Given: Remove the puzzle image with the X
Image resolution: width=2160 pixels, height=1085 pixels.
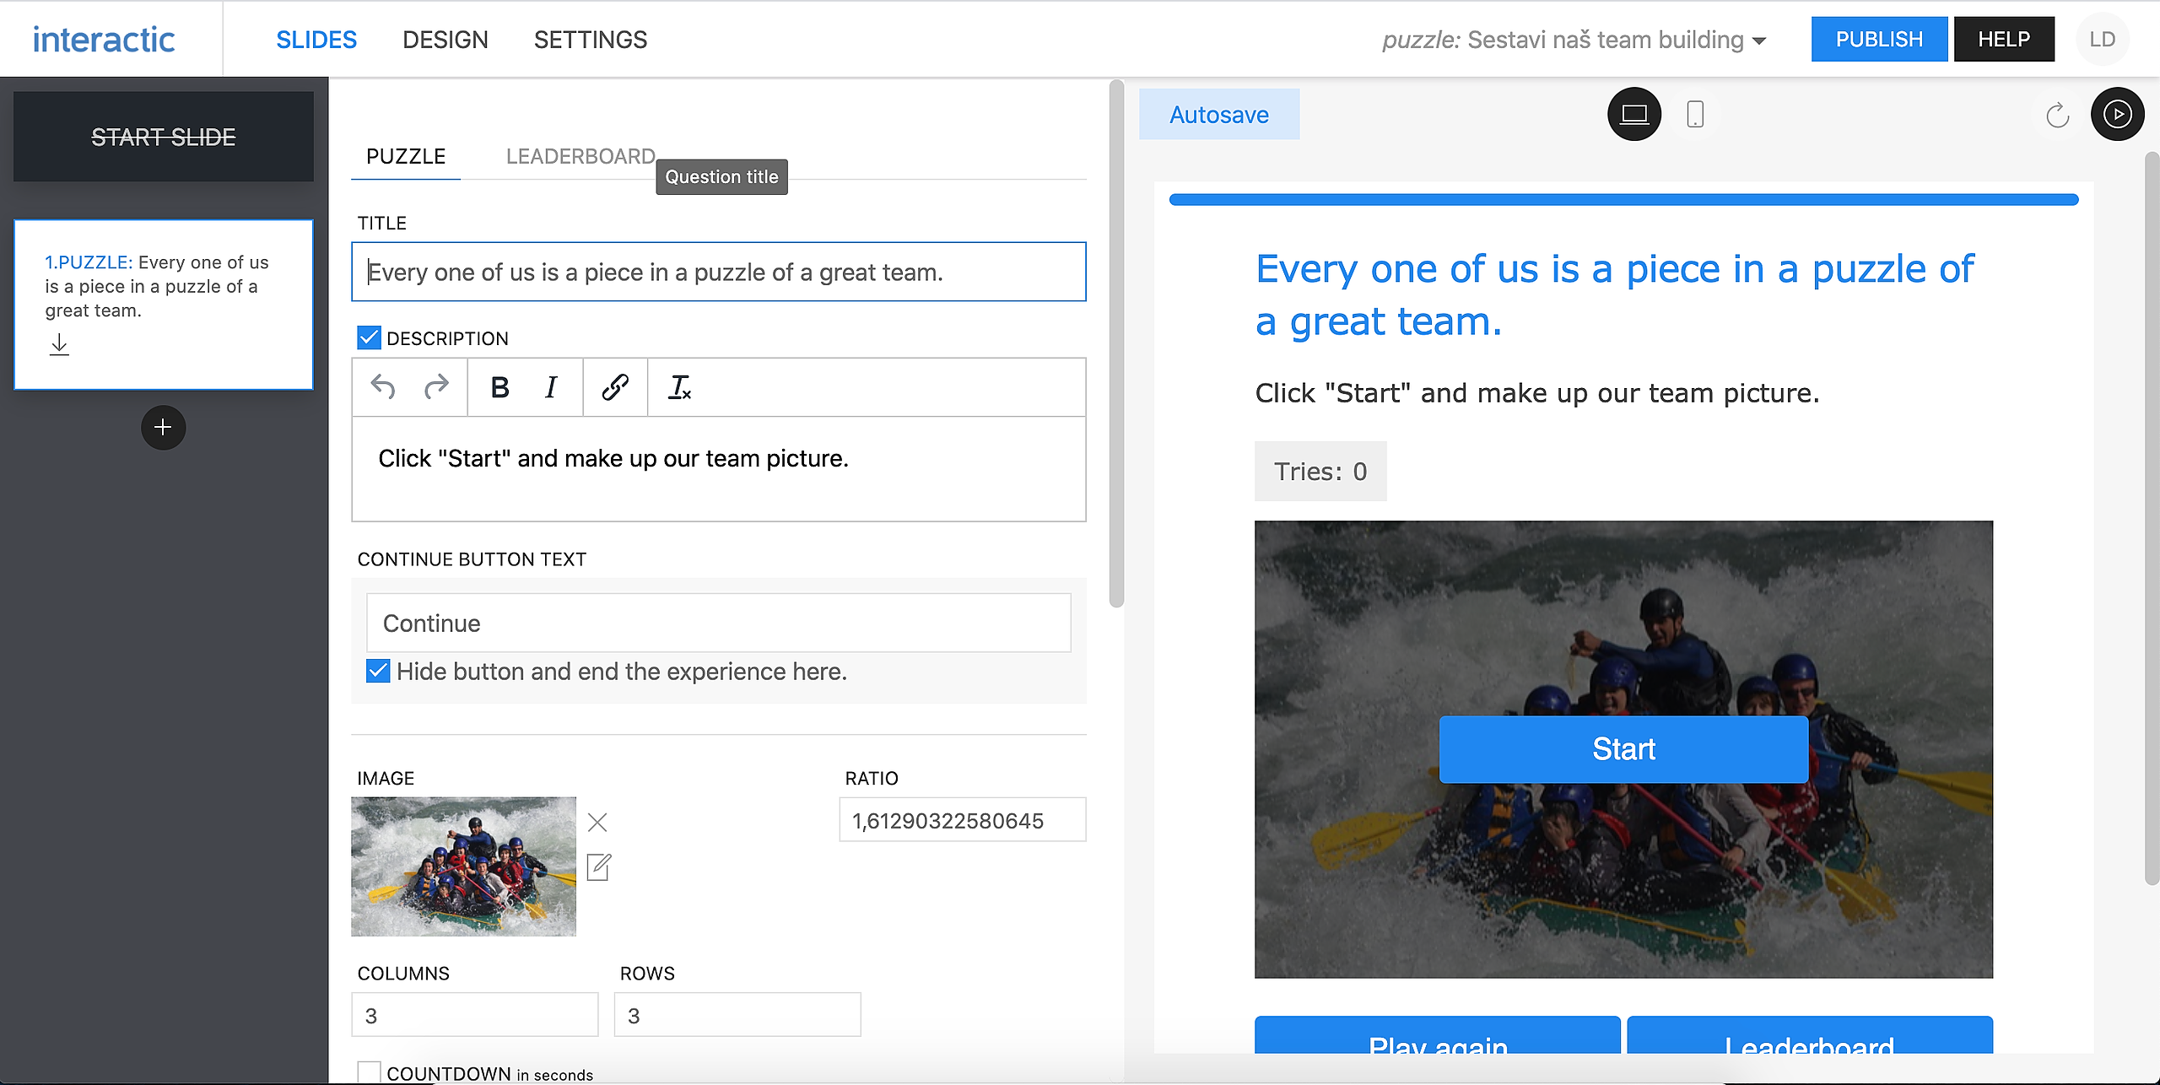Looking at the screenshot, I should pos(597,822).
